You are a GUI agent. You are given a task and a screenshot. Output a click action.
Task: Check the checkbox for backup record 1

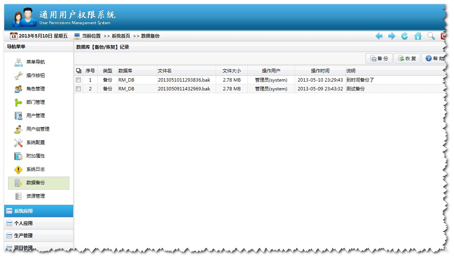(x=78, y=80)
